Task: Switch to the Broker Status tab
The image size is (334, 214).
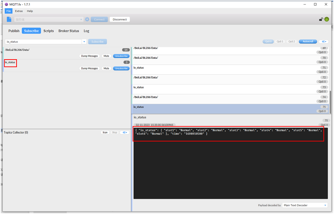Action: click(68, 31)
